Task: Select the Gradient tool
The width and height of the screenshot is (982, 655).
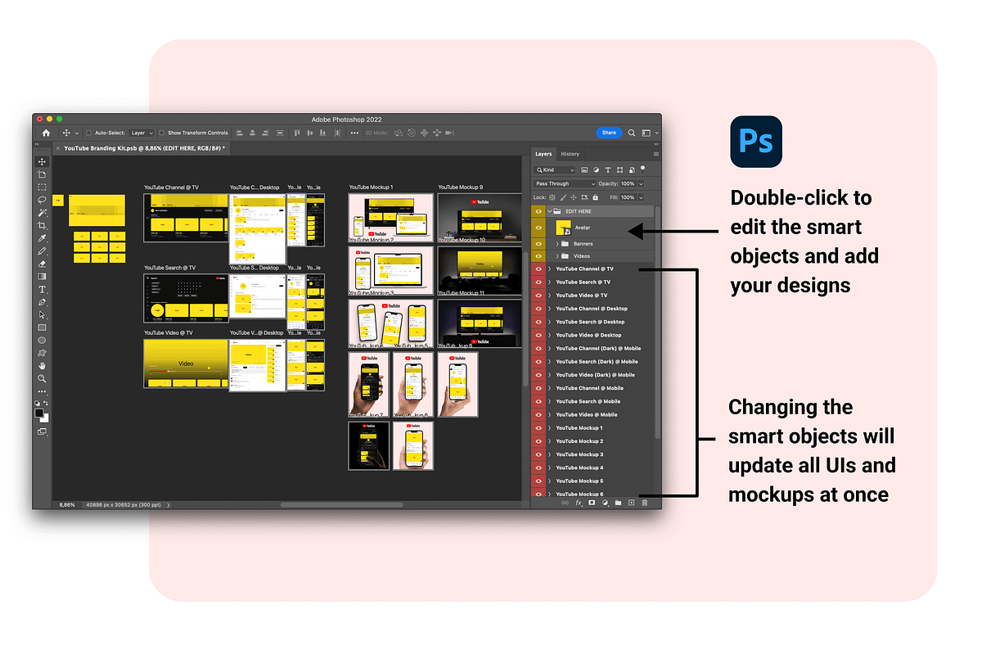Action: tap(42, 277)
